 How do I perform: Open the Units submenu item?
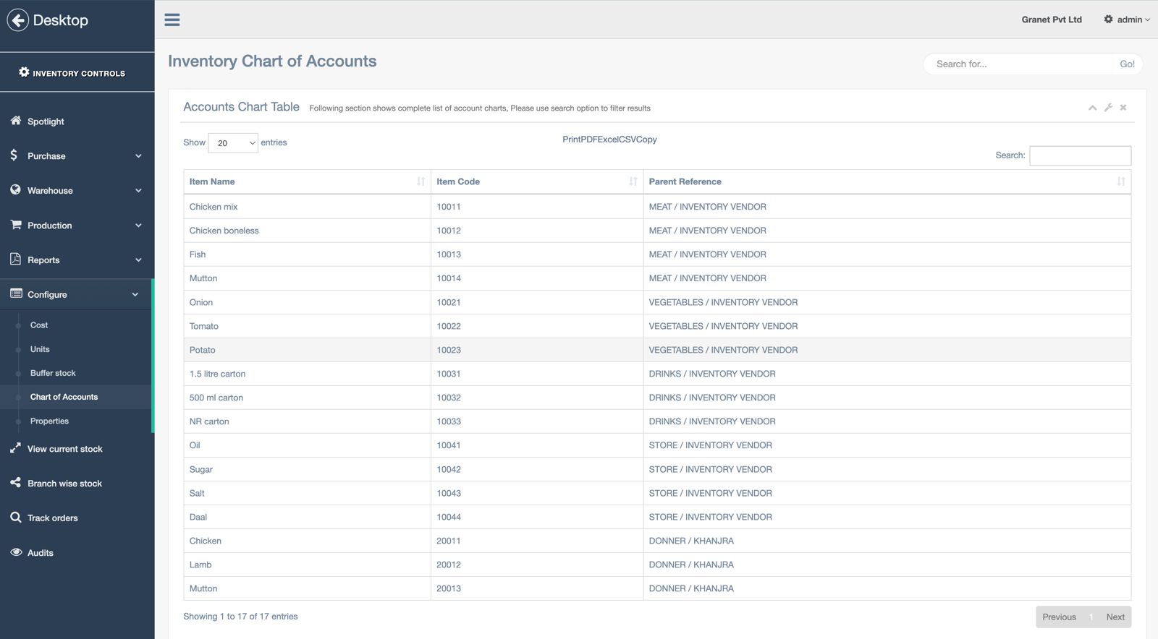coord(40,349)
